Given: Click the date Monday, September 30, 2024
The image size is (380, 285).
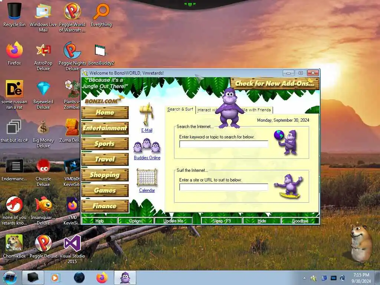Looking at the screenshot, I should pyautogui.click(x=283, y=120).
